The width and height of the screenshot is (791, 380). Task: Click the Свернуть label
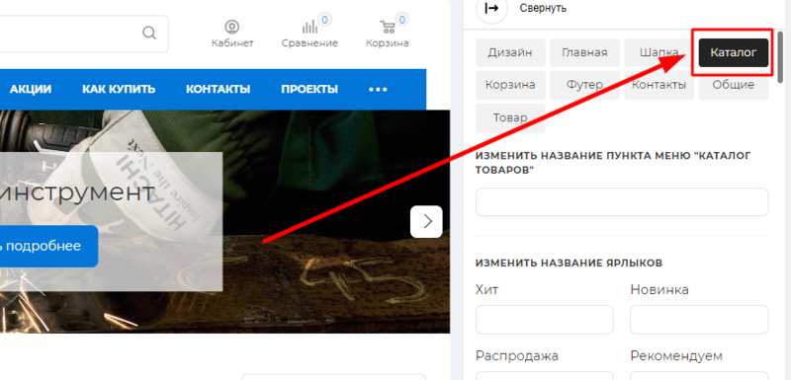tap(543, 8)
